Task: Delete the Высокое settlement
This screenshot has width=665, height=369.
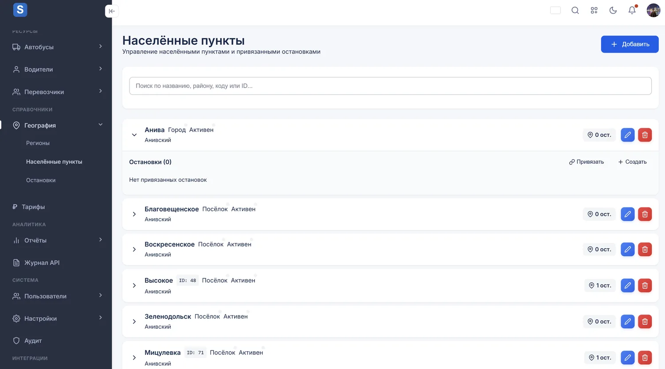Action: coord(645,285)
